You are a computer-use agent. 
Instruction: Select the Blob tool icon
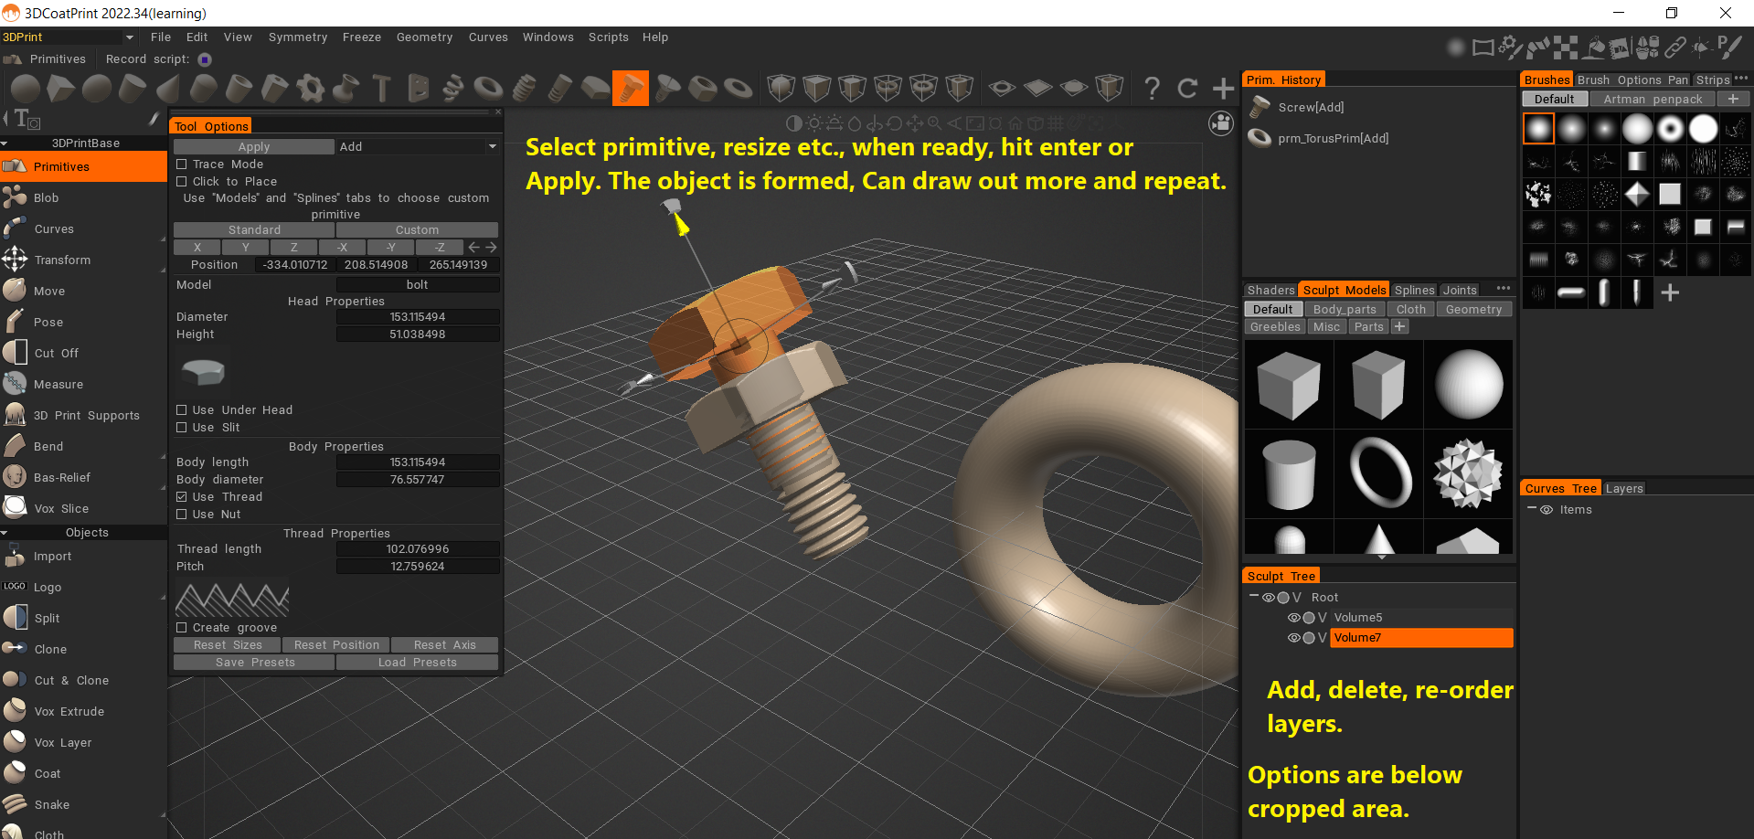16,197
